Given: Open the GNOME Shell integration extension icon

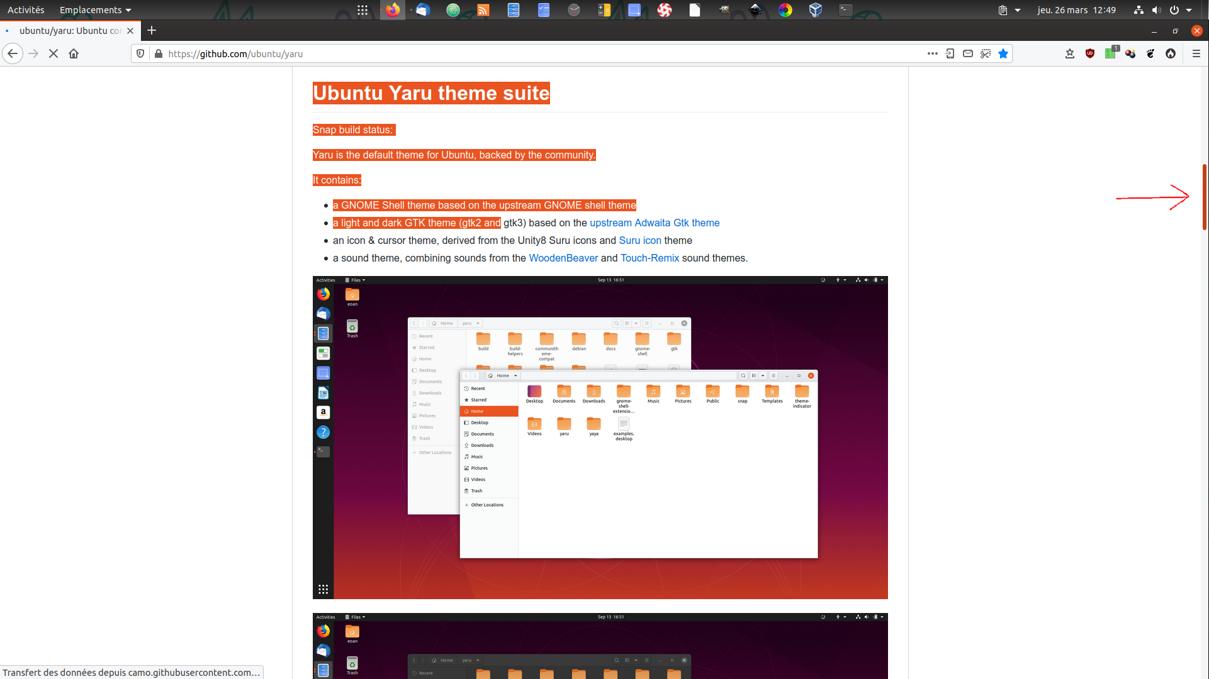Looking at the screenshot, I should coord(1151,53).
